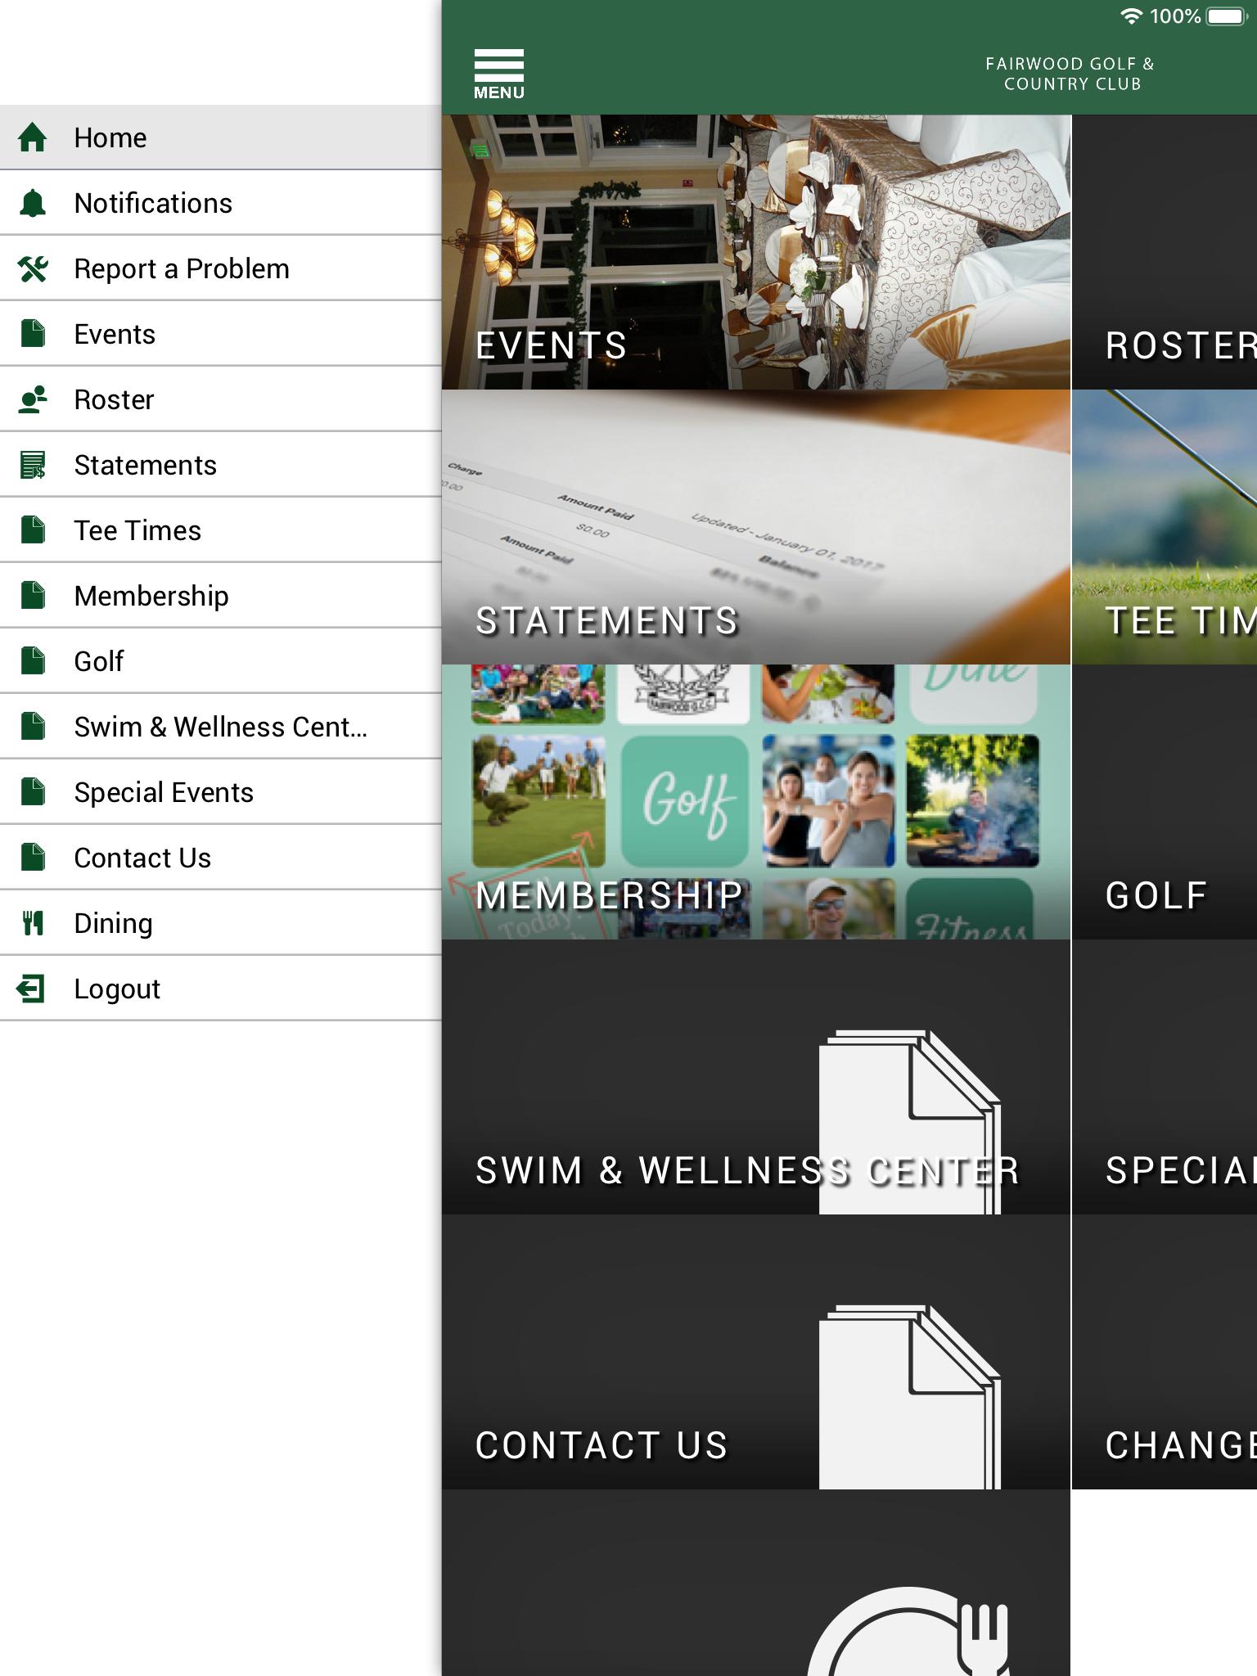The height and width of the screenshot is (1676, 1257).
Task: Tap the CONTACT US tile label
Action: click(601, 1445)
